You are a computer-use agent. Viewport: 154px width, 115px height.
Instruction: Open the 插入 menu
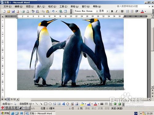(41, 6)
